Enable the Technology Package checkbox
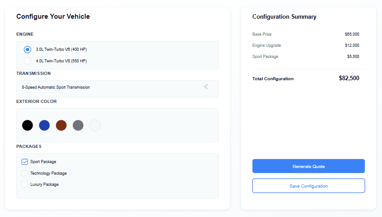 point(25,173)
